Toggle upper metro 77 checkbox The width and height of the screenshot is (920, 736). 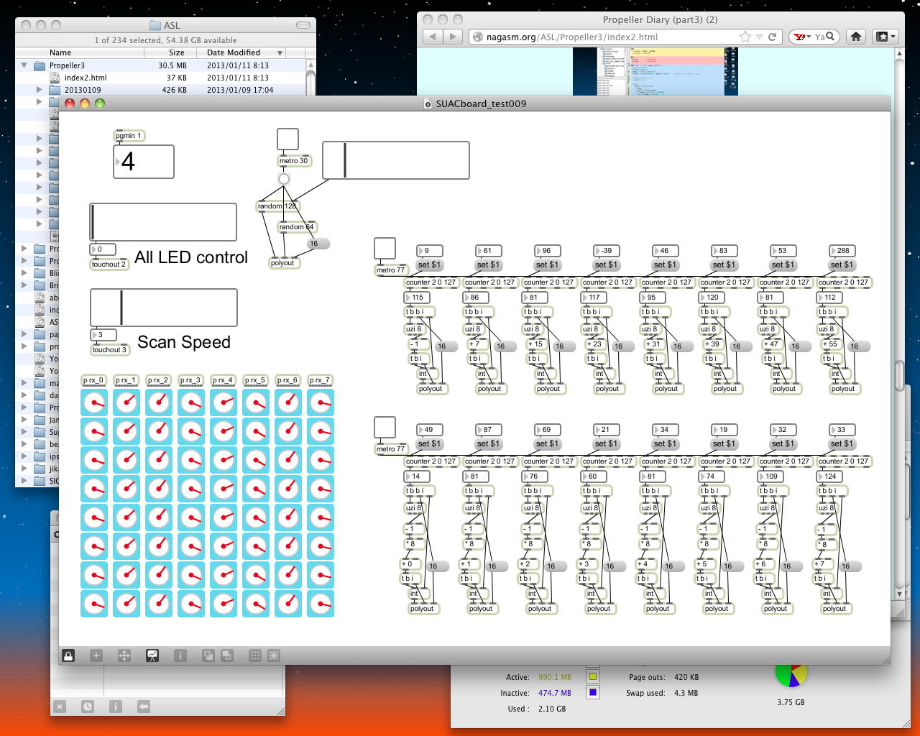tap(385, 249)
